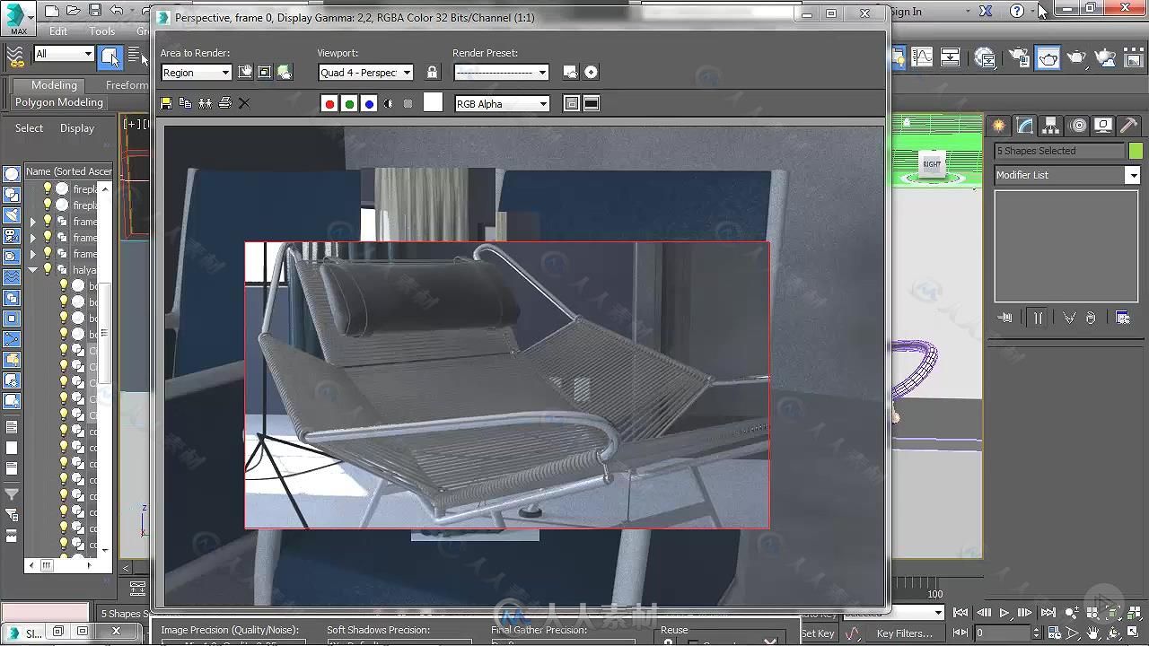Open the Modify command panel tab

1024,126
